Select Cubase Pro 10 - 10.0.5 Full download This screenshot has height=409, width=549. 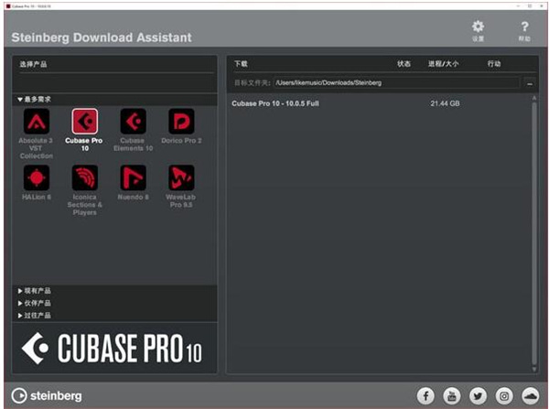(x=275, y=103)
